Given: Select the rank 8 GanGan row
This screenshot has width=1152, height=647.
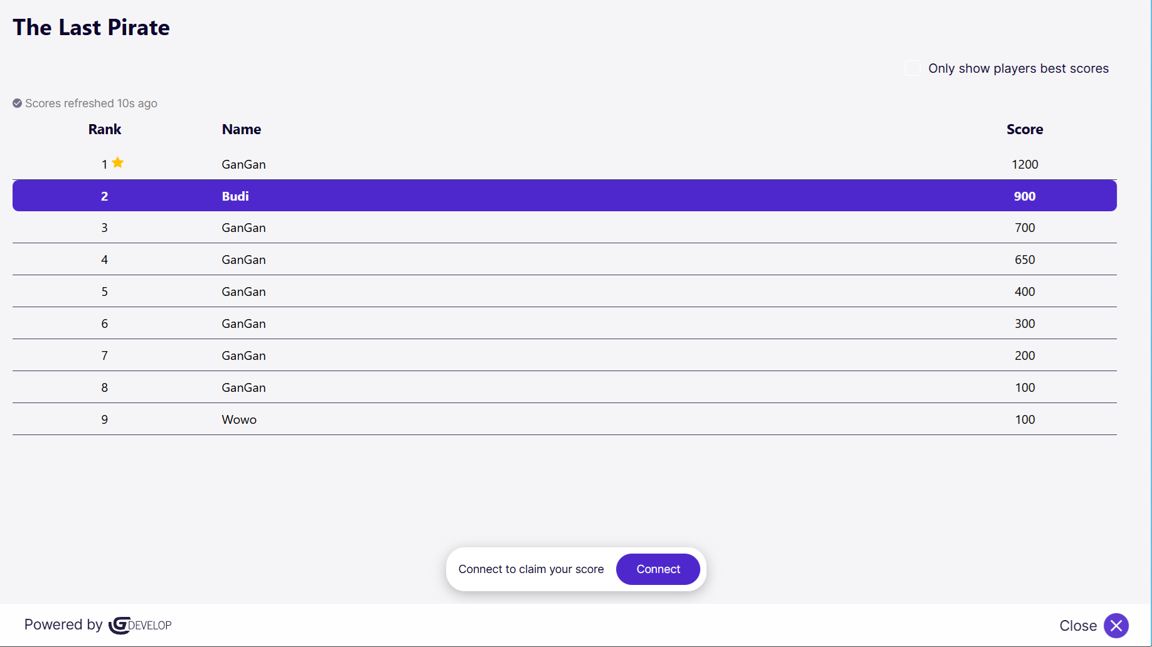Looking at the screenshot, I should pos(564,387).
